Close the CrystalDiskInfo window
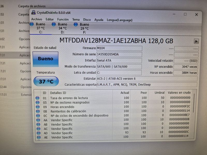Screen dimensions: 207x155 pos(196,14)
